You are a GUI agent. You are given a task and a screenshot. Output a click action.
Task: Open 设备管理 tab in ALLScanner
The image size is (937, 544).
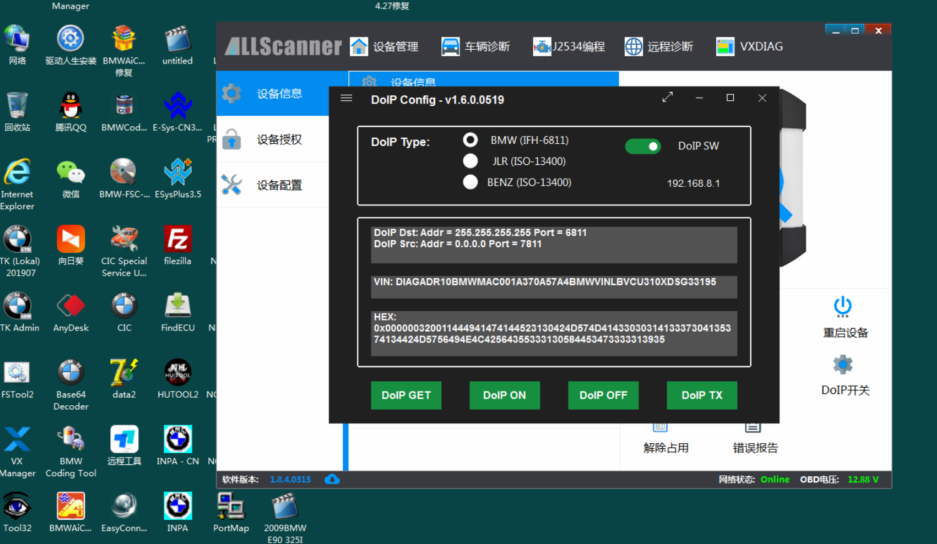(384, 47)
